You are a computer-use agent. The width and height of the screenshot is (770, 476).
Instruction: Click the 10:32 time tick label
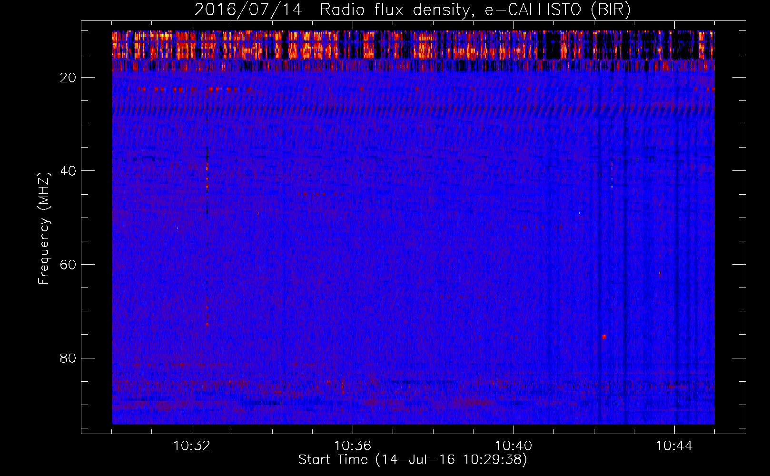click(x=192, y=446)
